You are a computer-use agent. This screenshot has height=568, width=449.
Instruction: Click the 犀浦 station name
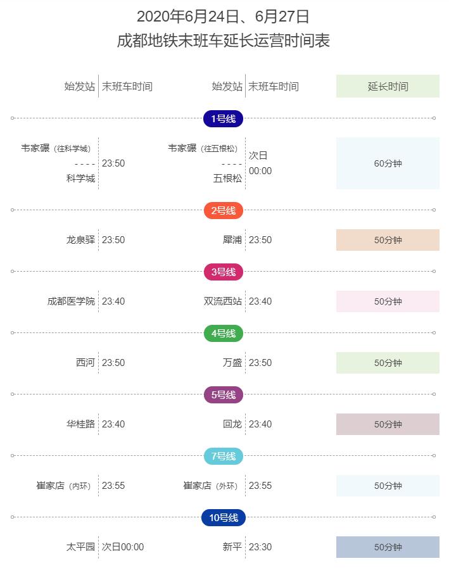pyautogui.click(x=232, y=240)
